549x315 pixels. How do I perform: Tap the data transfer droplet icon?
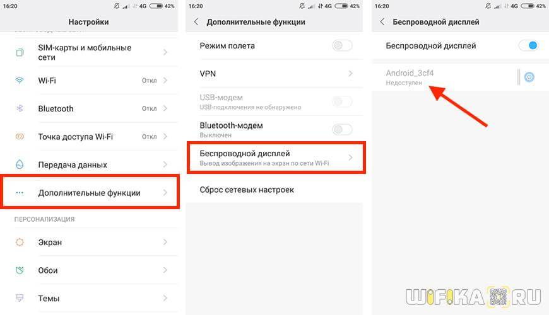click(20, 164)
